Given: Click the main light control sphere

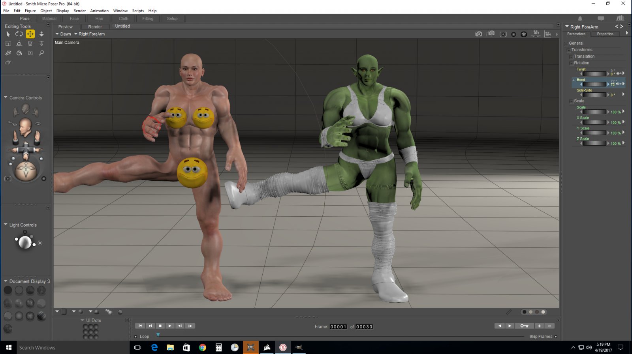Looking at the screenshot, I should click(25, 242).
